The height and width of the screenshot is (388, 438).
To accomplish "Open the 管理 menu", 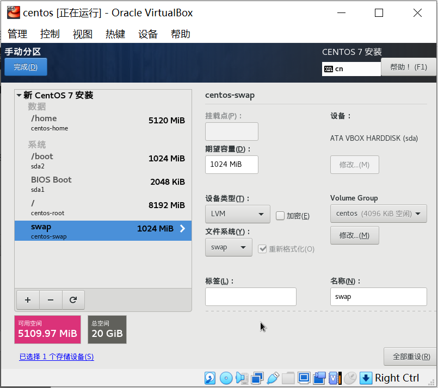I will point(17,34).
